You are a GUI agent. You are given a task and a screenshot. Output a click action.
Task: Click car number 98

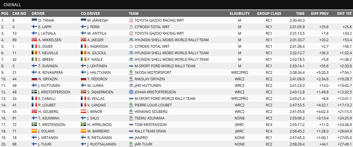click(x=15, y=145)
